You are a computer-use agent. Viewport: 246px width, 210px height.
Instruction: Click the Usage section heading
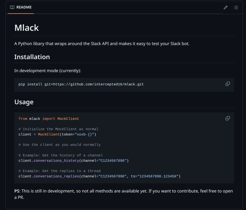[x=24, y=102]
